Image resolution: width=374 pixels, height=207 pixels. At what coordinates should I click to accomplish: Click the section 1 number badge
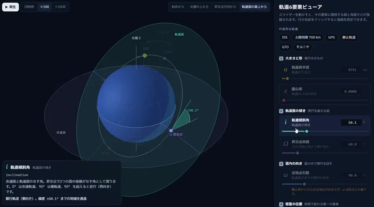[281, 59]
